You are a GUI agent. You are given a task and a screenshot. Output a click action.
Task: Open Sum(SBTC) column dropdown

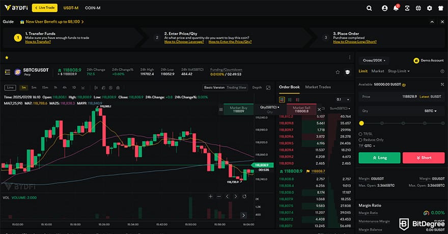(x=340, y=108)
